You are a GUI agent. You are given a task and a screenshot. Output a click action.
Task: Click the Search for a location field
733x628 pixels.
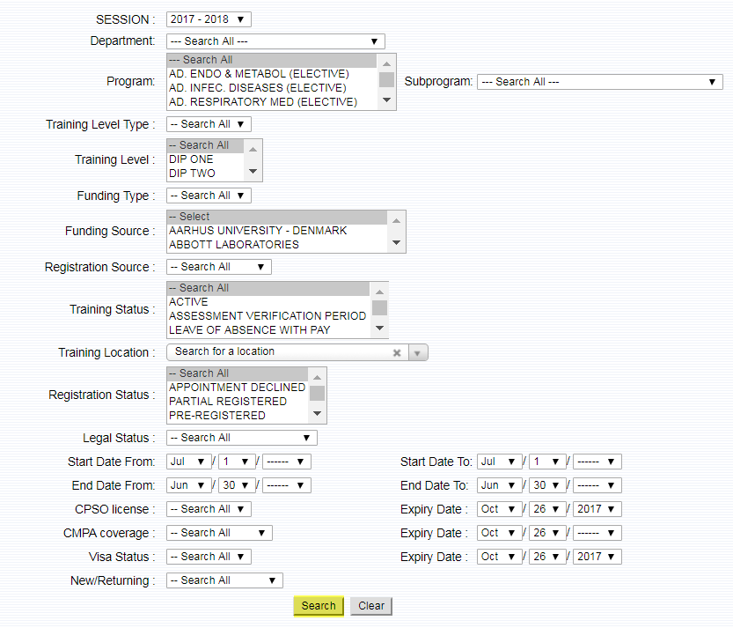pos(277,352)
